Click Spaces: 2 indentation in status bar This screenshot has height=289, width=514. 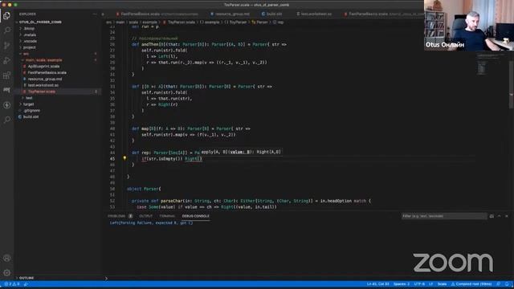click(402, 284)
